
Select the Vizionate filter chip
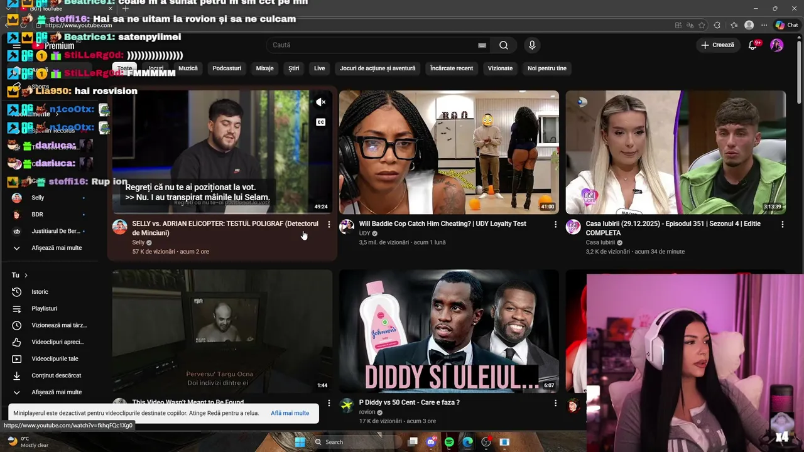[500, 68]
